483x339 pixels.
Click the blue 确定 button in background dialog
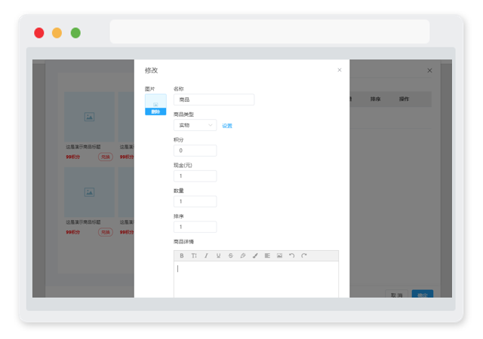[x=423, y=294]
